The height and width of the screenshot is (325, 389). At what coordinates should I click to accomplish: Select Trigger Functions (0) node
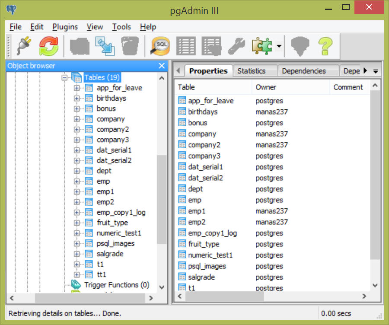tap(117, 285)
